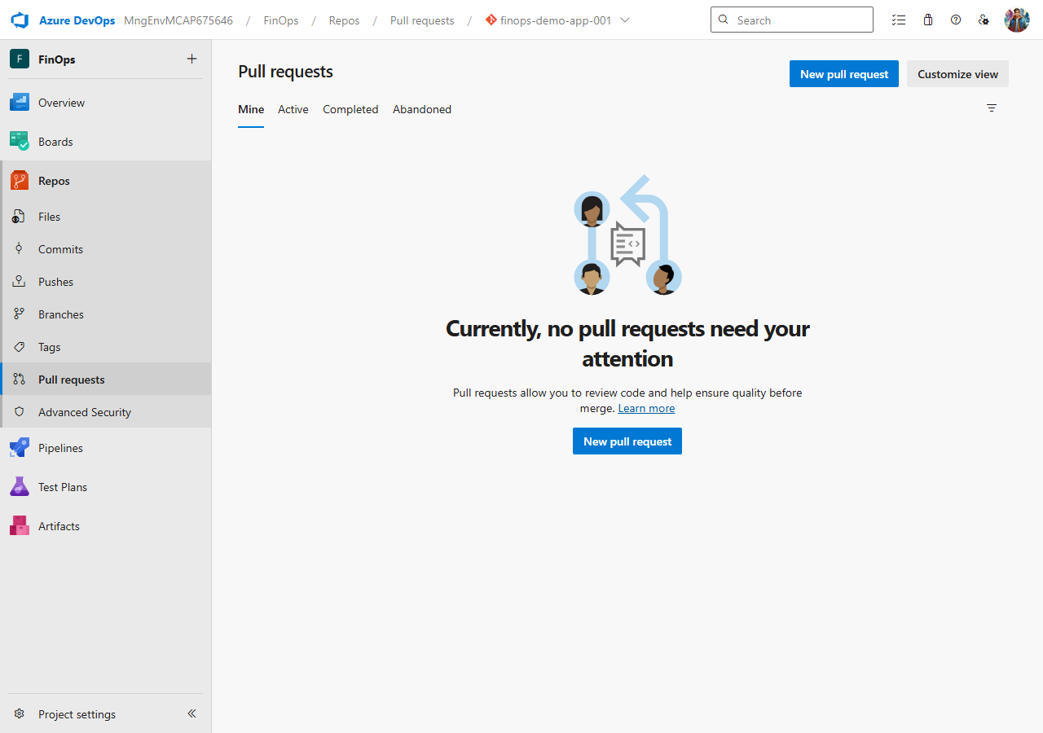1043x733 pixels.
Task: Collapse the sidebar with the double-chevron icon
Action: pyautogui.click(x=191, y=713)
